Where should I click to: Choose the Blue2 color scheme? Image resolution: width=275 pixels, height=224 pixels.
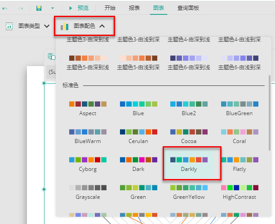point(189,108)
